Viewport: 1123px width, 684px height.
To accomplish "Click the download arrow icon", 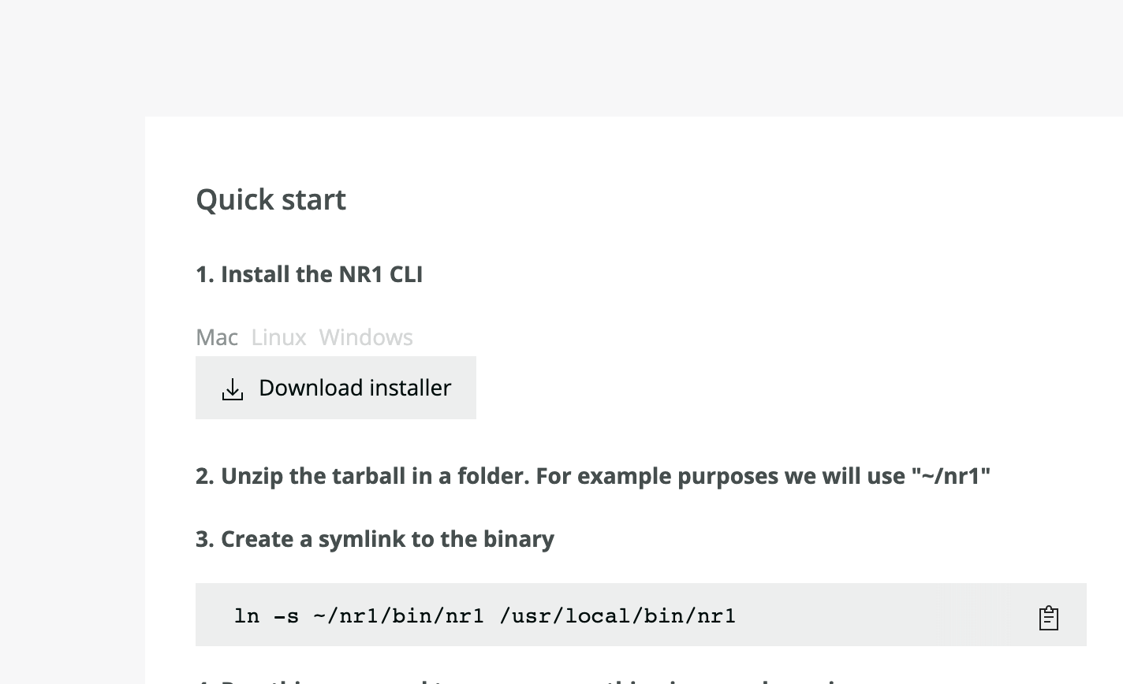I will point(233,389).
